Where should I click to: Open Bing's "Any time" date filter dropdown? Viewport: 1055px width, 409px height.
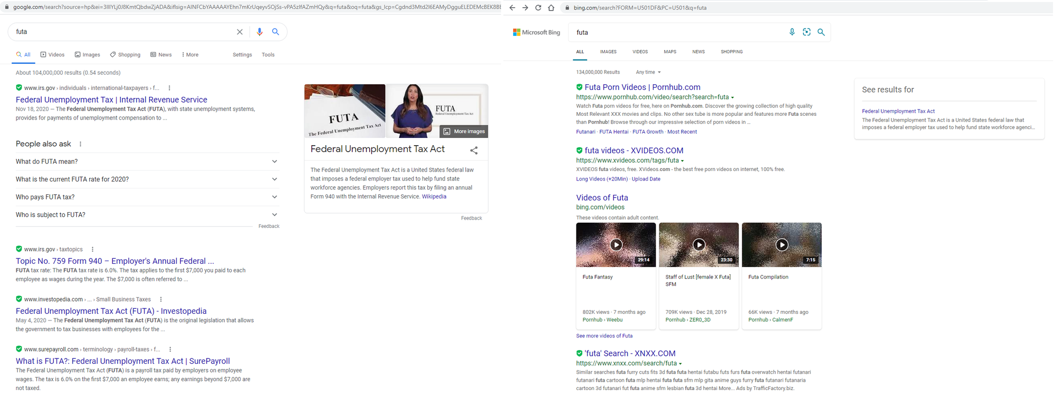pyautogui.click(x=648, y=72)
